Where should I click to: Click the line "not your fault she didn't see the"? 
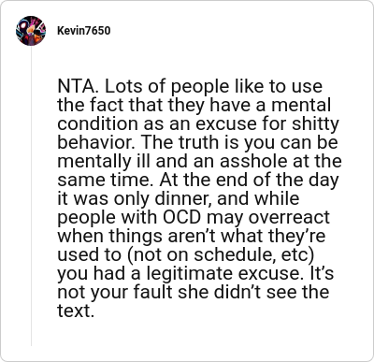coord(194,292)
